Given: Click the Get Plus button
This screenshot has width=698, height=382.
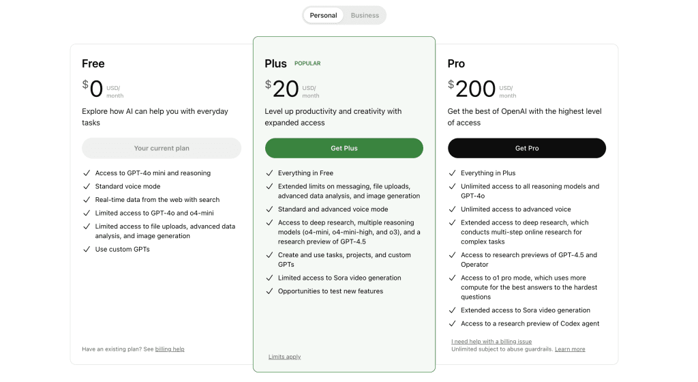Looking at the screenshot, I should 344,148.
